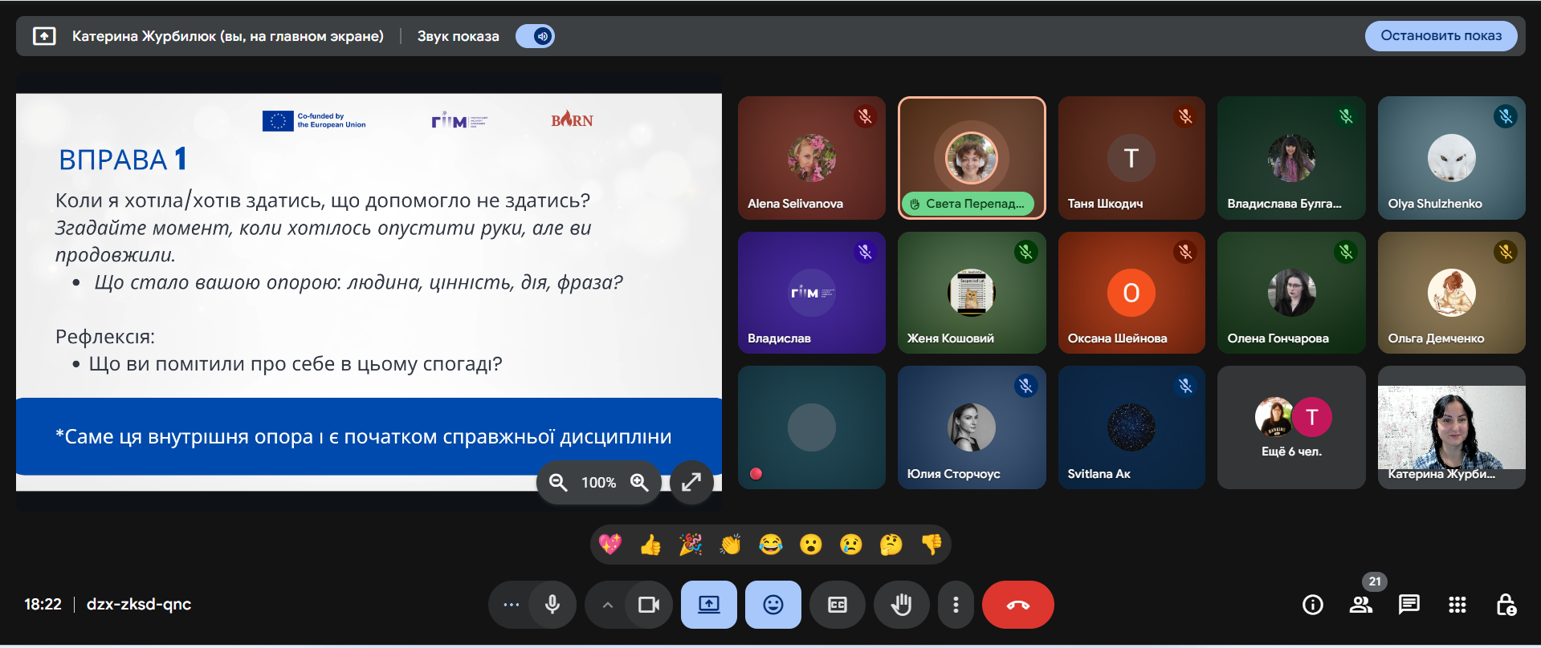Click the raise hand icon
This screenshot has width=1541, height=648.
pyautogui.click(x=901, y=605)
